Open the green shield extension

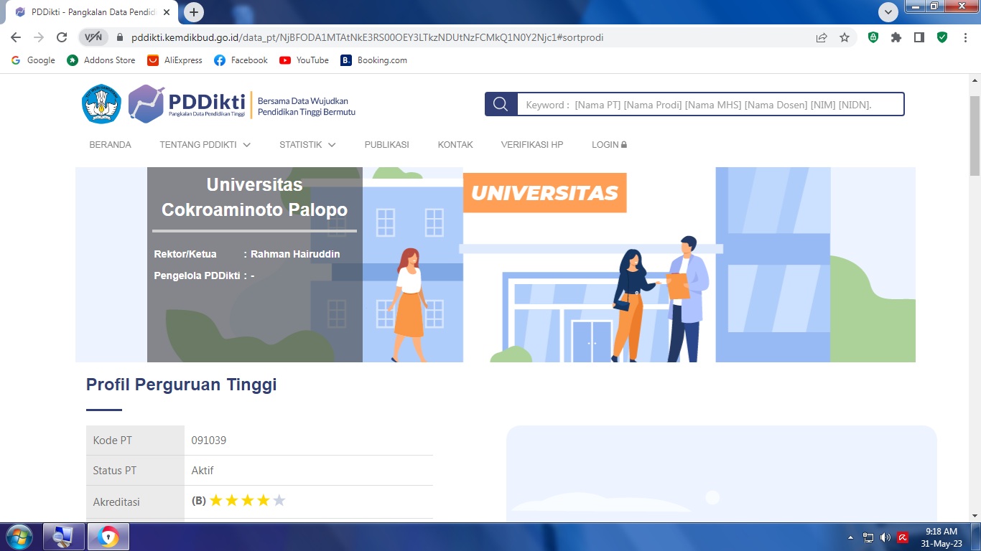pyautogui.click(x=873, y=37)
